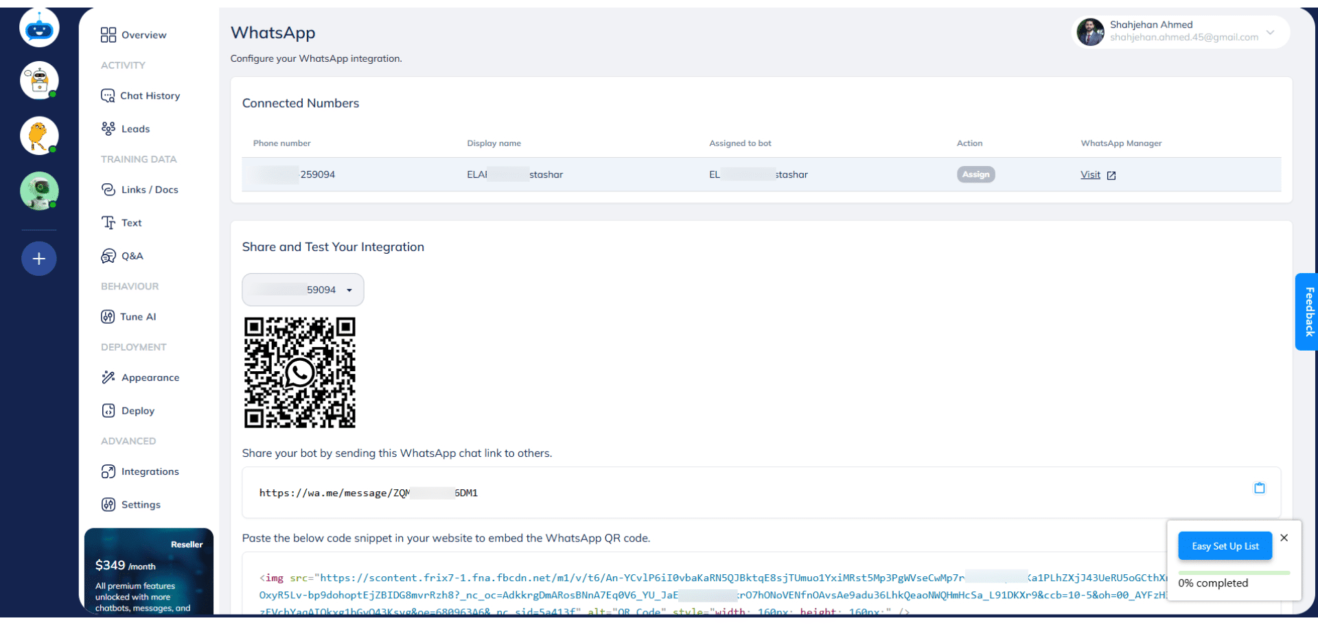Select the Leads icon in the sidebar
The image size is (1318, 625).
point(108,128)
